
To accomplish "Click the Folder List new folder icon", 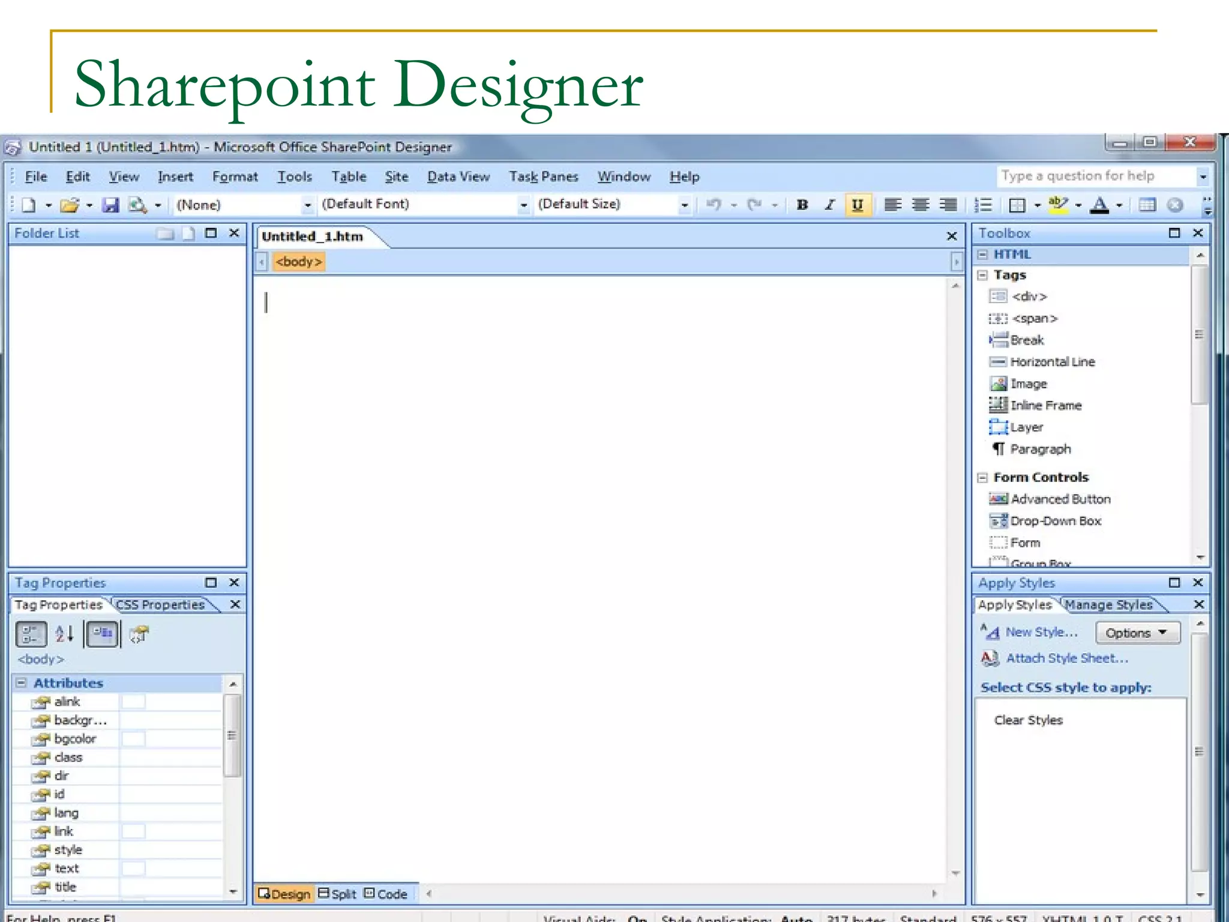I will coord(165,234).
